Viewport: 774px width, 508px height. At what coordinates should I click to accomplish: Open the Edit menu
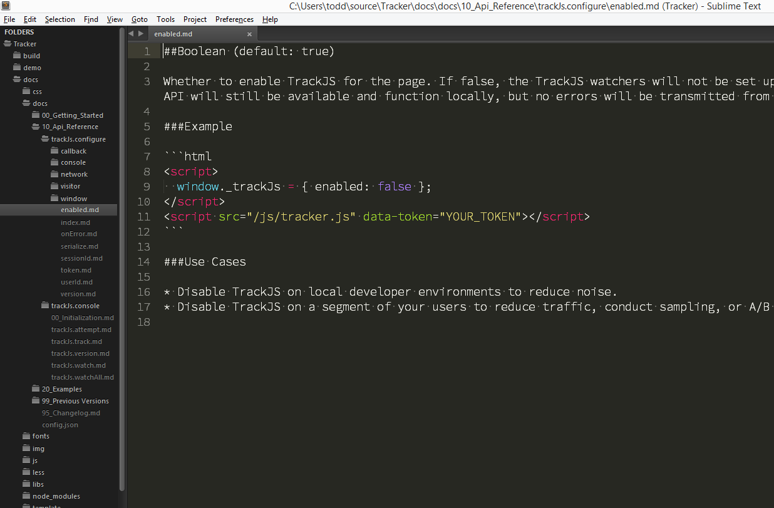click(x=30, y=19)
